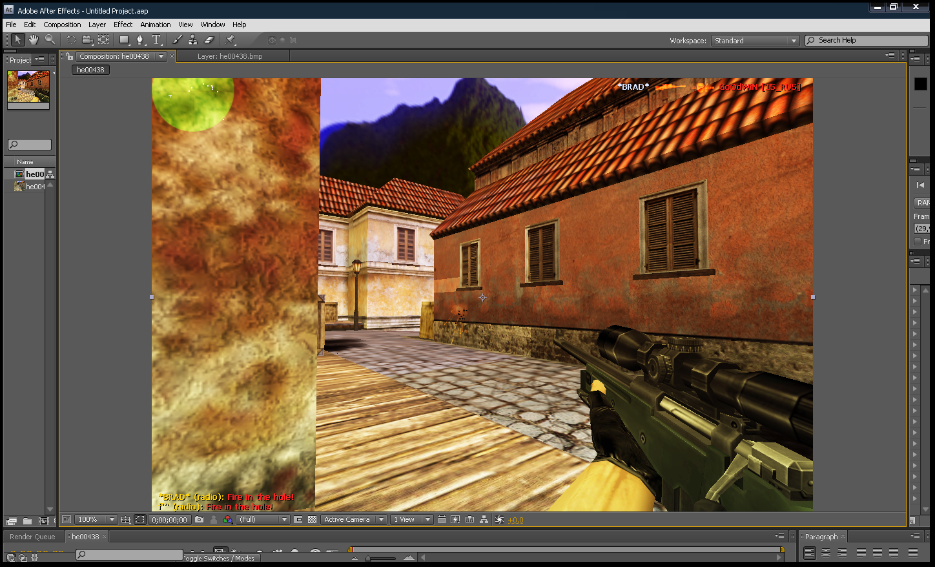Open the Composition menu

pos(62,25)
